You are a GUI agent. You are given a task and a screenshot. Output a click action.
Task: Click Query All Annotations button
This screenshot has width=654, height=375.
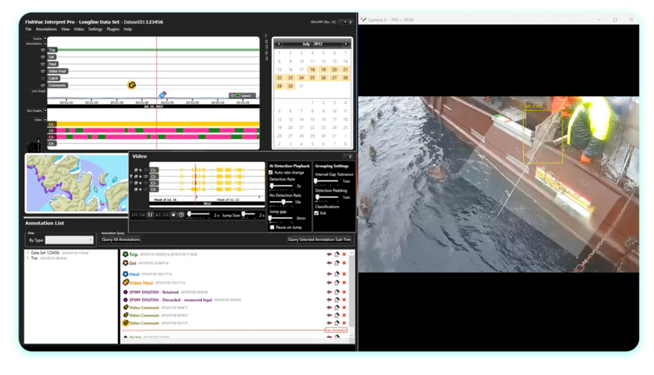pos(121,240)
